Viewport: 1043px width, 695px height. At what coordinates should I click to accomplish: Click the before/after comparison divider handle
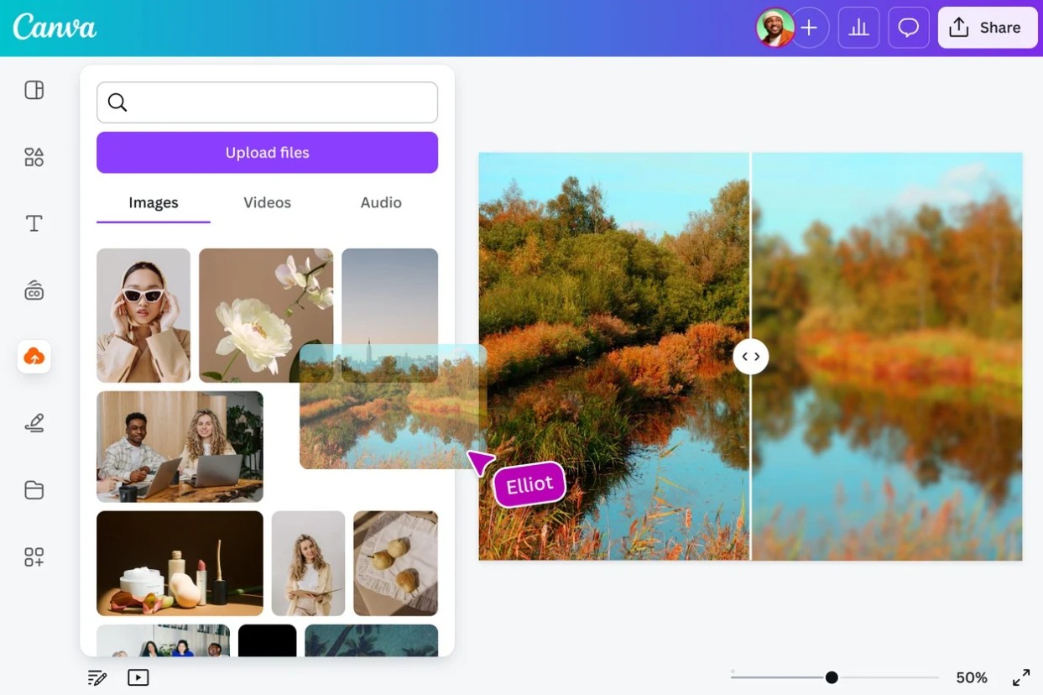point(751,357)
